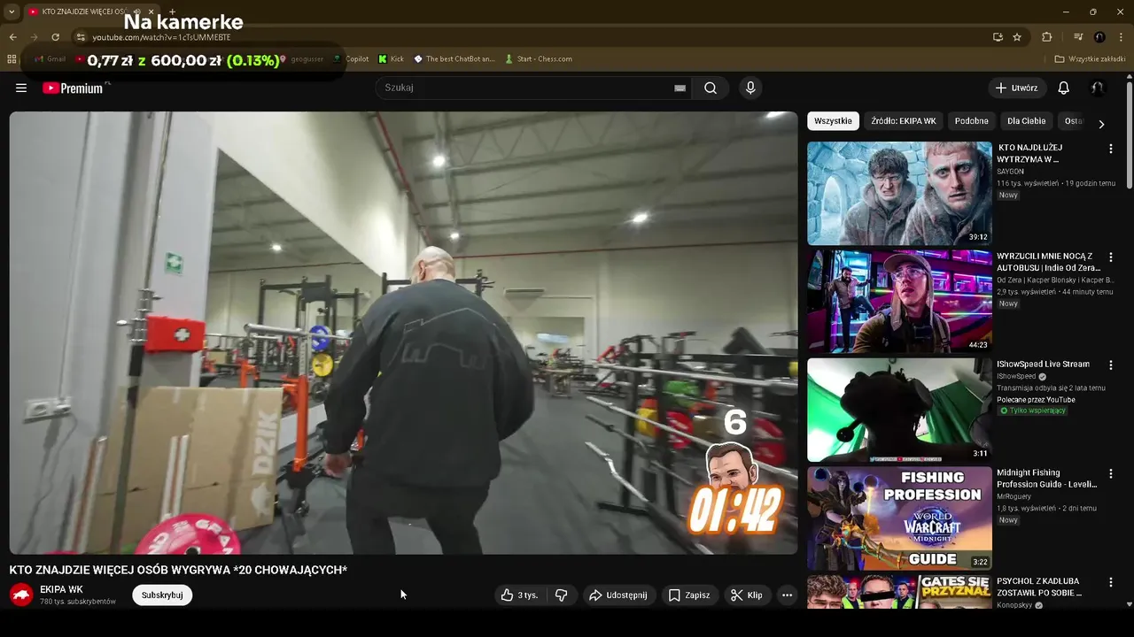Open options for KTO NAJDŁUŻEJ WYTRZYMA video

click(1110, 149)
